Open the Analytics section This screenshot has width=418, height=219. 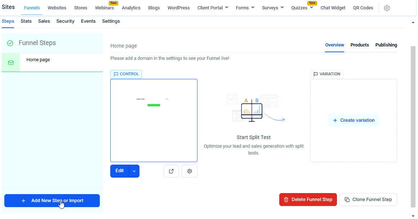pos(131,8)
